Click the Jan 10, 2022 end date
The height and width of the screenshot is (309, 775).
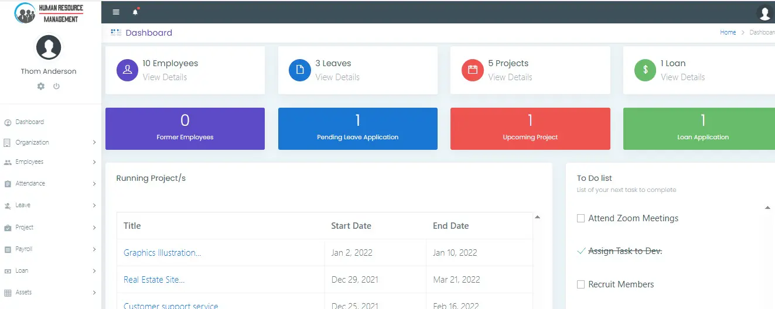pos(455,253)
